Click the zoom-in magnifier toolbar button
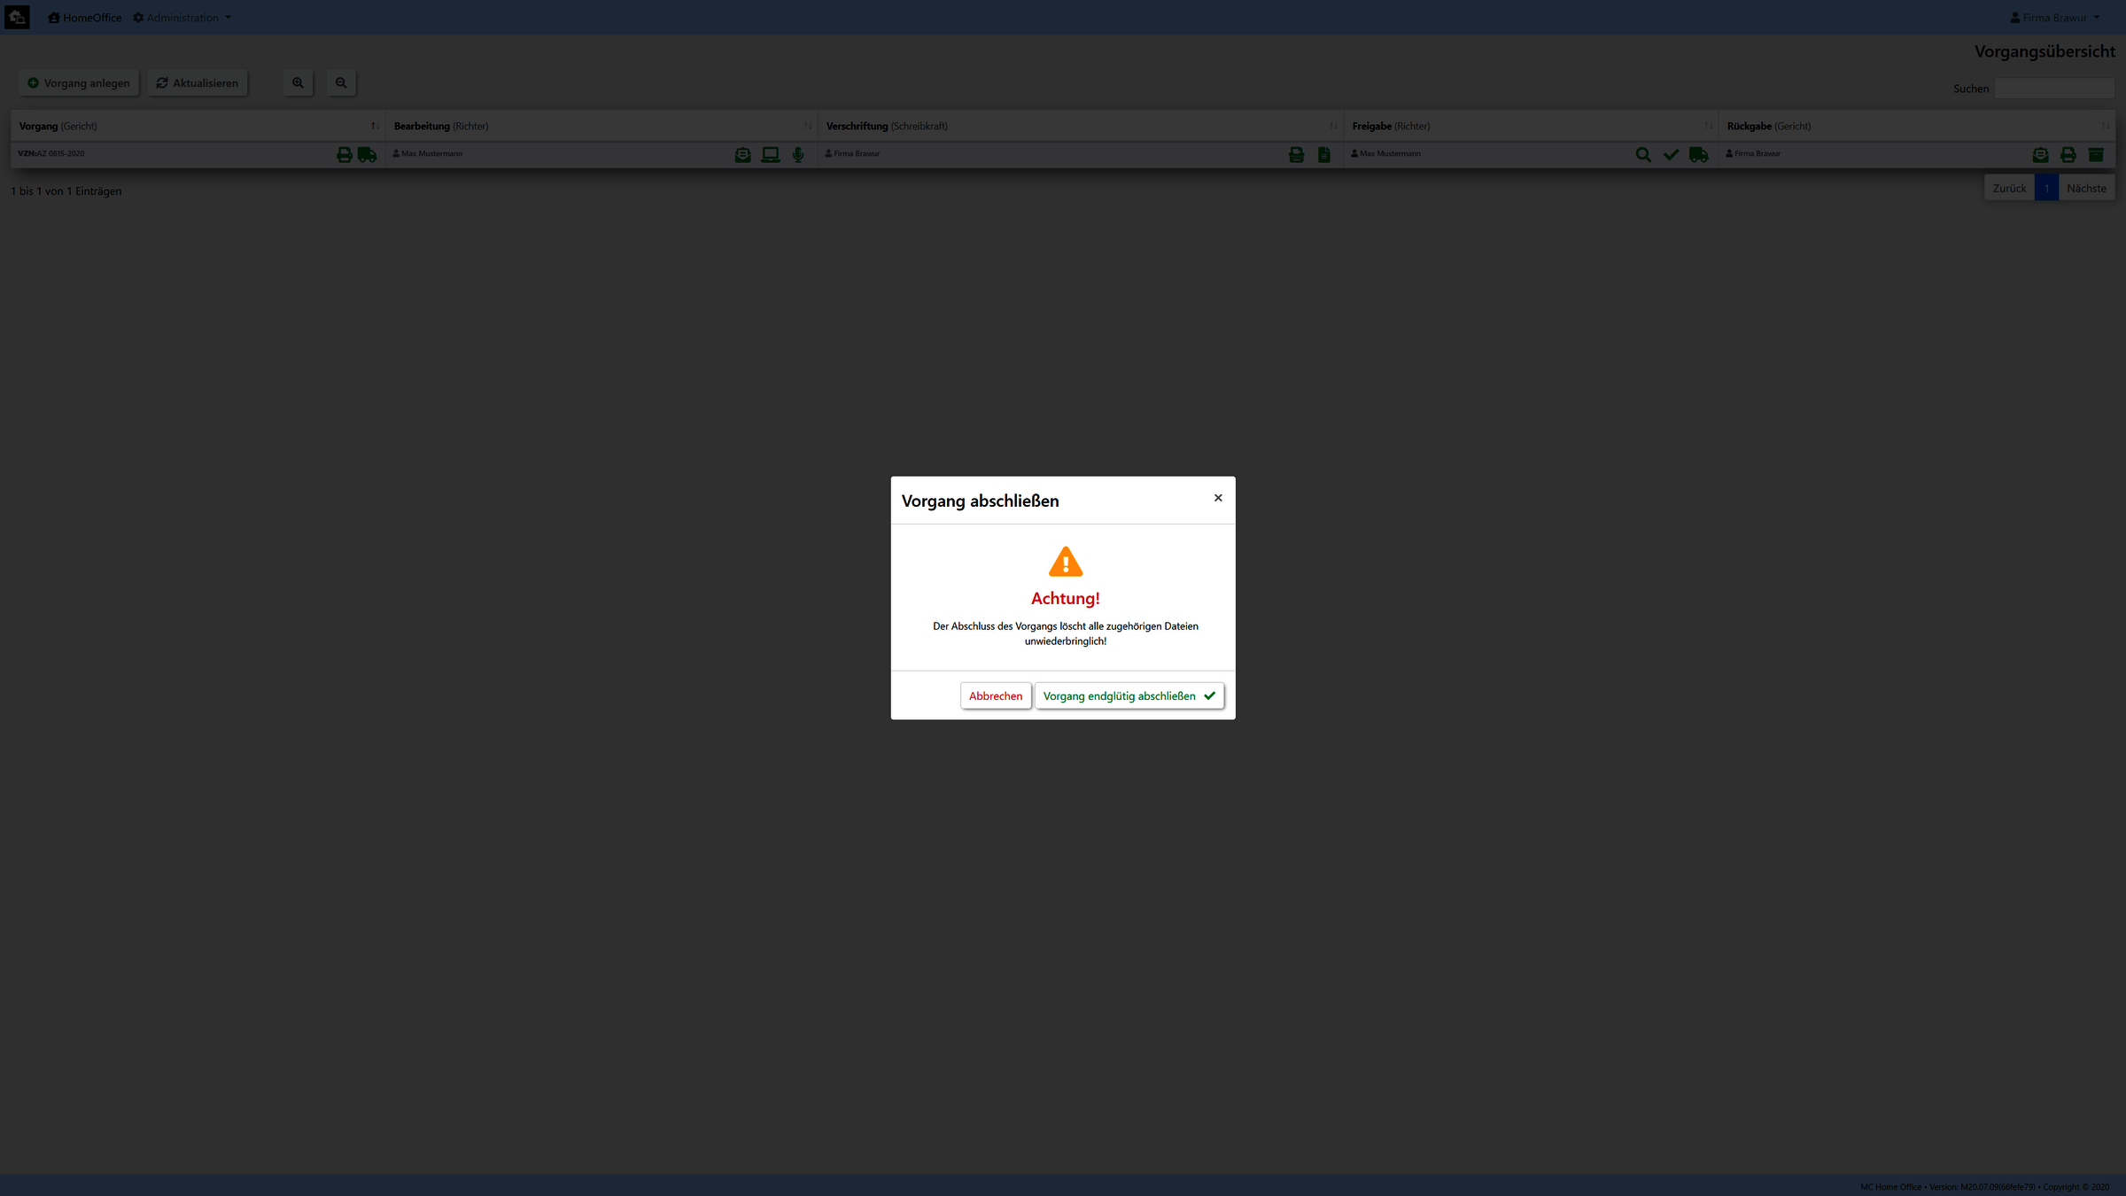Screen dimensions: 2126x1196 (x=298, y=83)
